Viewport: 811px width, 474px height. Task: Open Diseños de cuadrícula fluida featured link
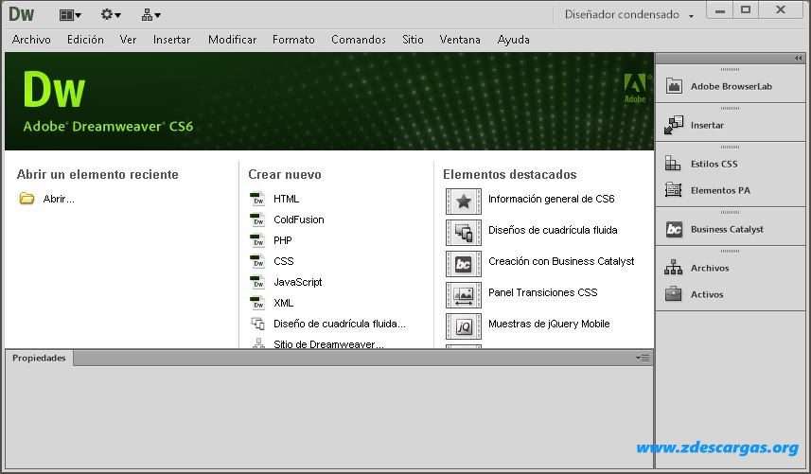pos(553,230)
